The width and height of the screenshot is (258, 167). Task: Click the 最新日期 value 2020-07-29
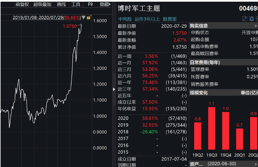click(174, 26)
